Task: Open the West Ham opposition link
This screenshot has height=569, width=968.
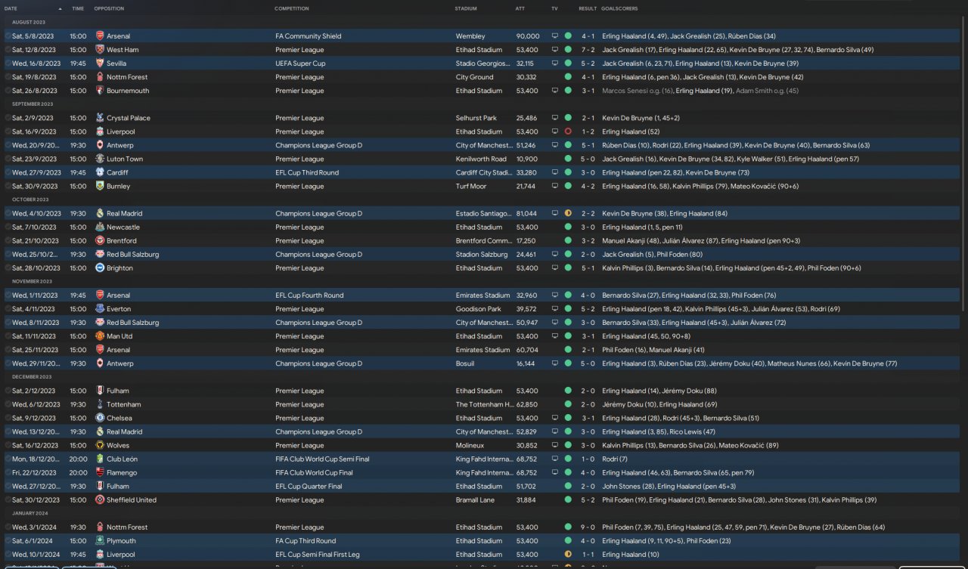Action: (123, 50)
